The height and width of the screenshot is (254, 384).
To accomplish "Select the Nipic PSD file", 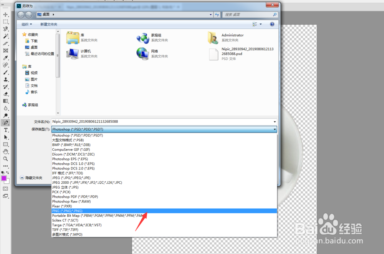I will tap(241, 54).
